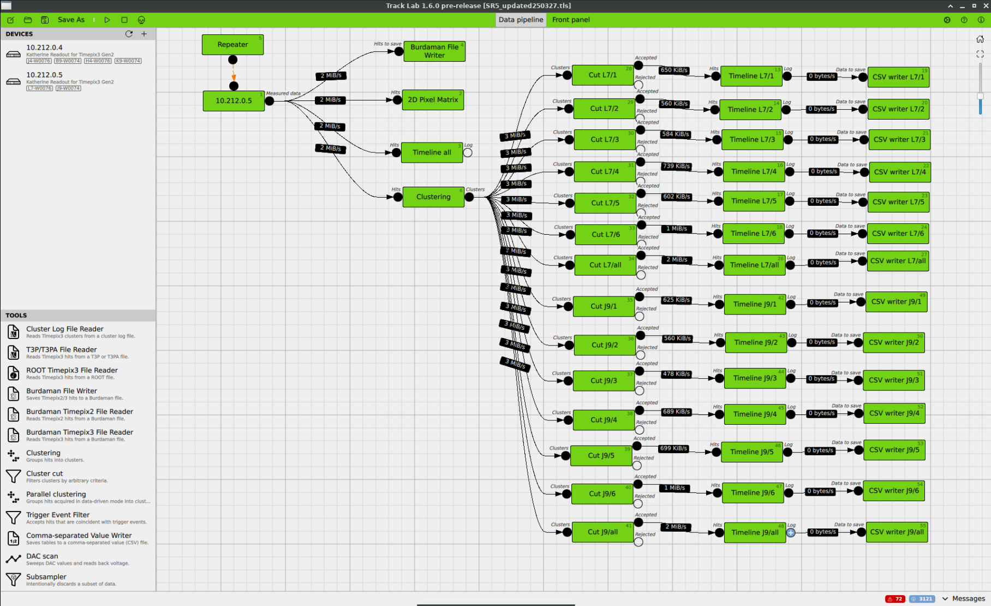Click the Rejected output port of Cut L7/1
This screenshot has height=606, width=991.
(638, 85)
